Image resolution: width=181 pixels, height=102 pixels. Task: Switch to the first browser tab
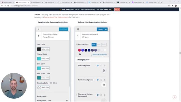click(x=8, y=2)
